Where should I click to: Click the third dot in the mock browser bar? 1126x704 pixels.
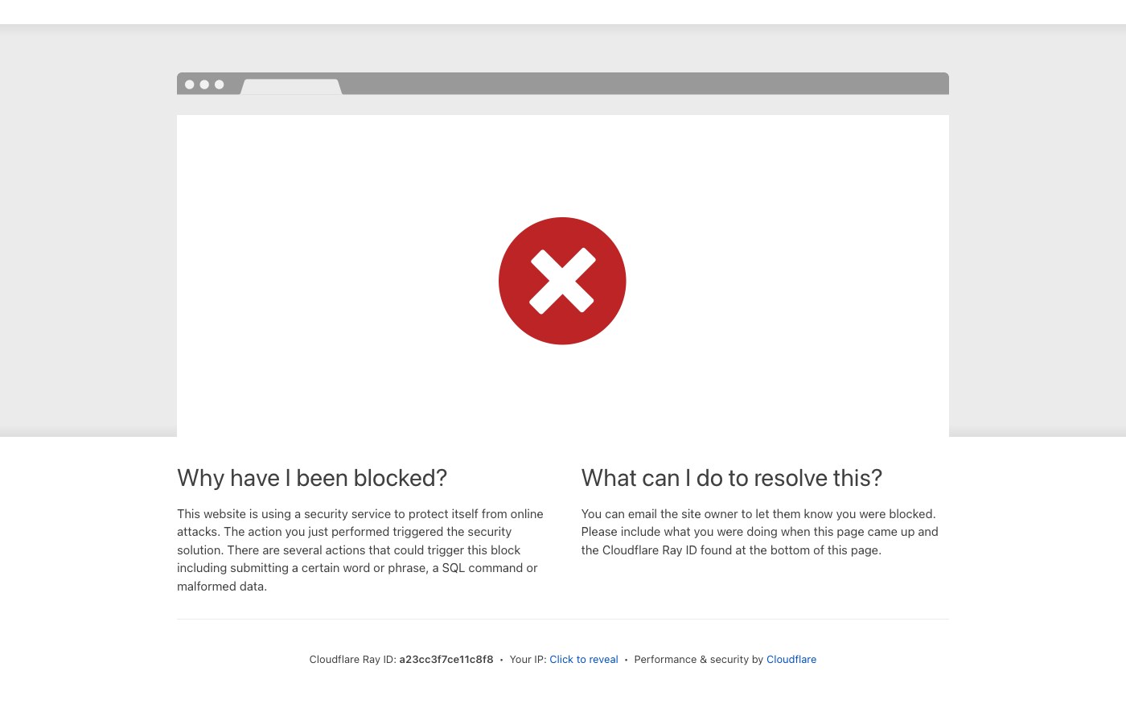click(x=219, y=84)
